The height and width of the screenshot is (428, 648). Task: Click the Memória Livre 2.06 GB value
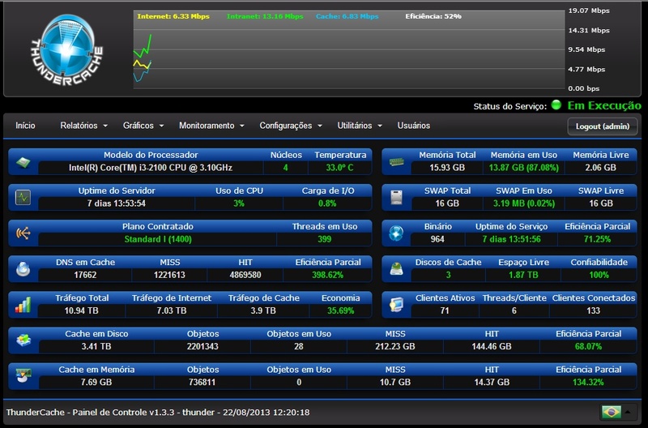pos(600,168)
